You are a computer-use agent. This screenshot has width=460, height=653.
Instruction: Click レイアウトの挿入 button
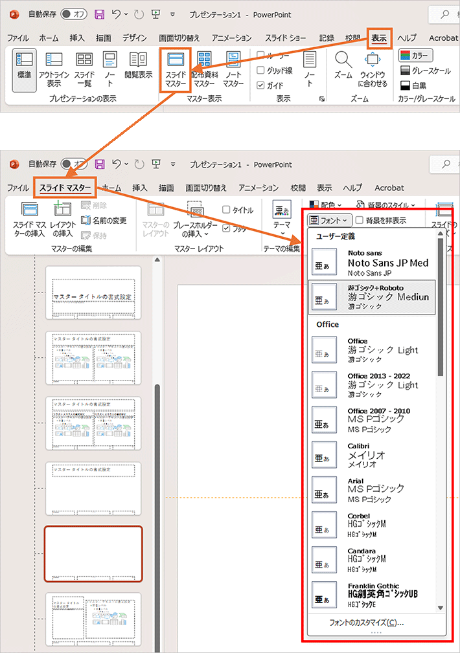click(x=63, y=219)
